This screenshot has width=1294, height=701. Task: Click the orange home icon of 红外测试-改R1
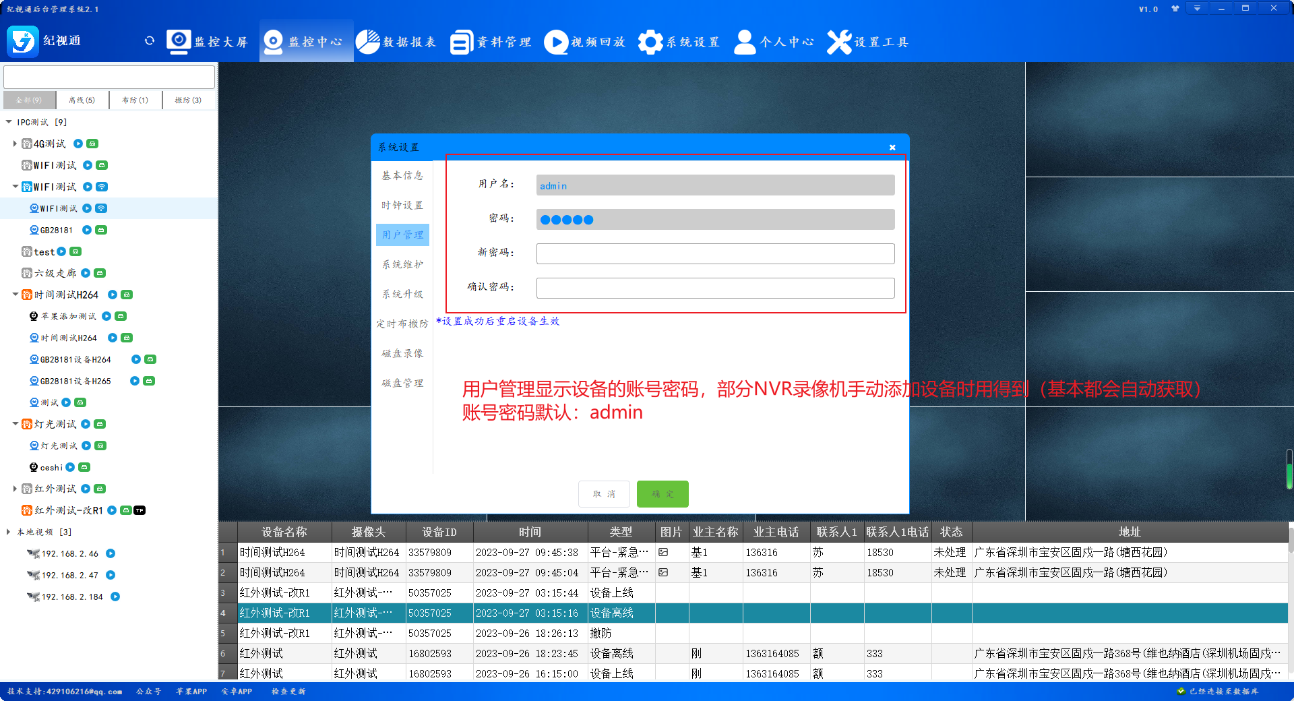tap(27, 510)
